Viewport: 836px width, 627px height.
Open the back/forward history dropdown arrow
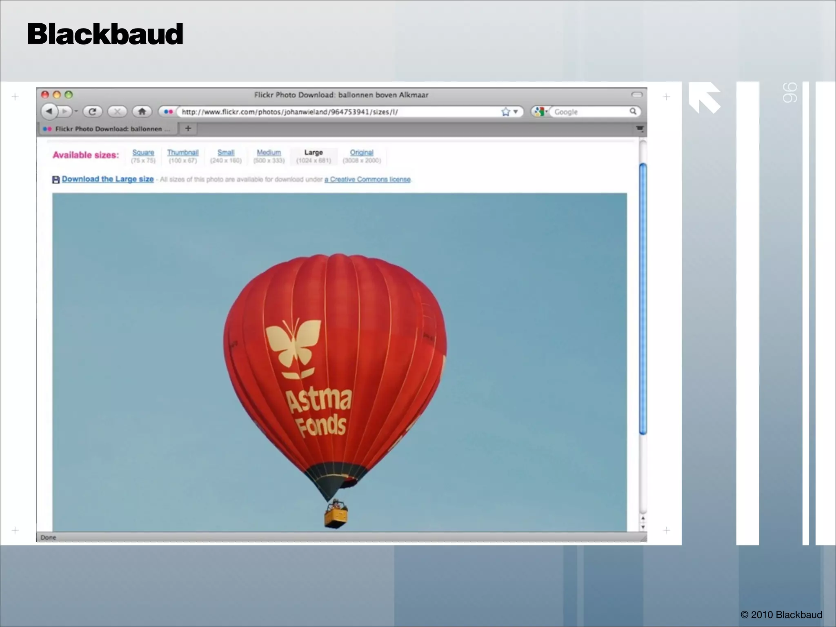pyautogui.click(x=76, y=111)
